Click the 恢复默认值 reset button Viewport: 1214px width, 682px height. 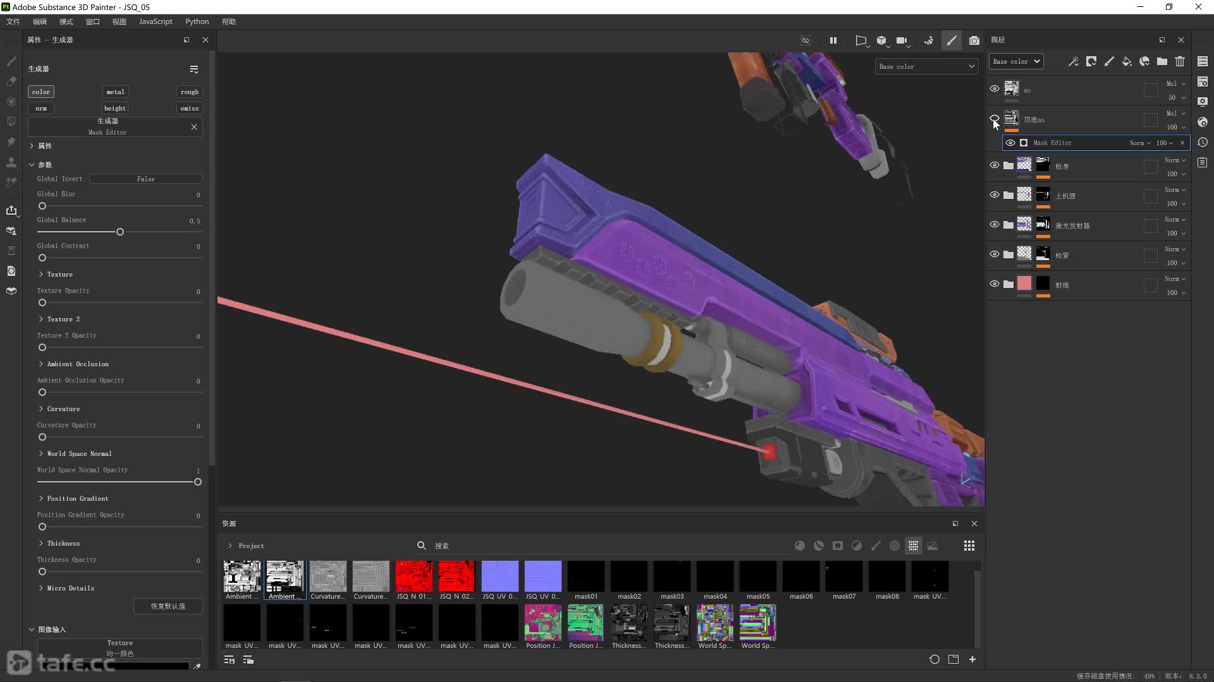168,606
